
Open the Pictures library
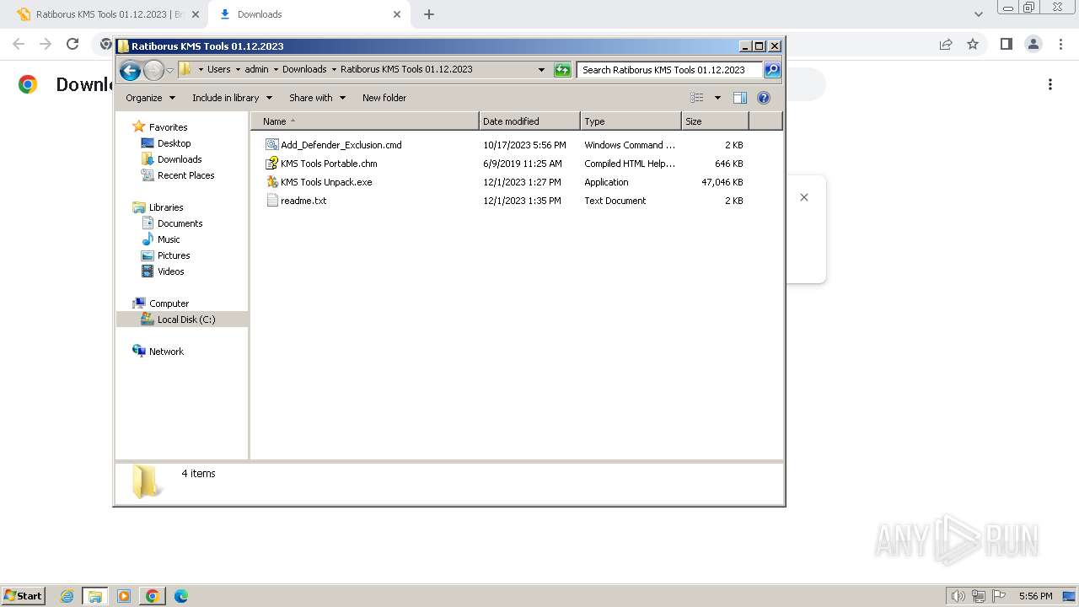[x=174, y=255]
